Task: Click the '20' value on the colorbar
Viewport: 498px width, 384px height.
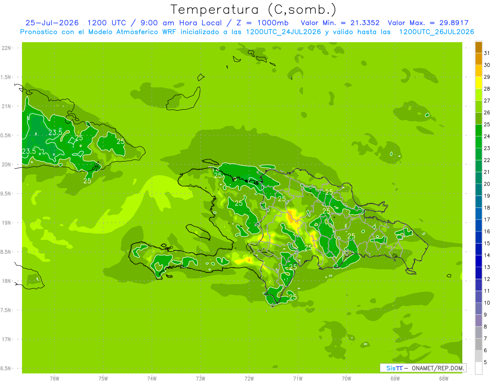Action: [487, 184]
